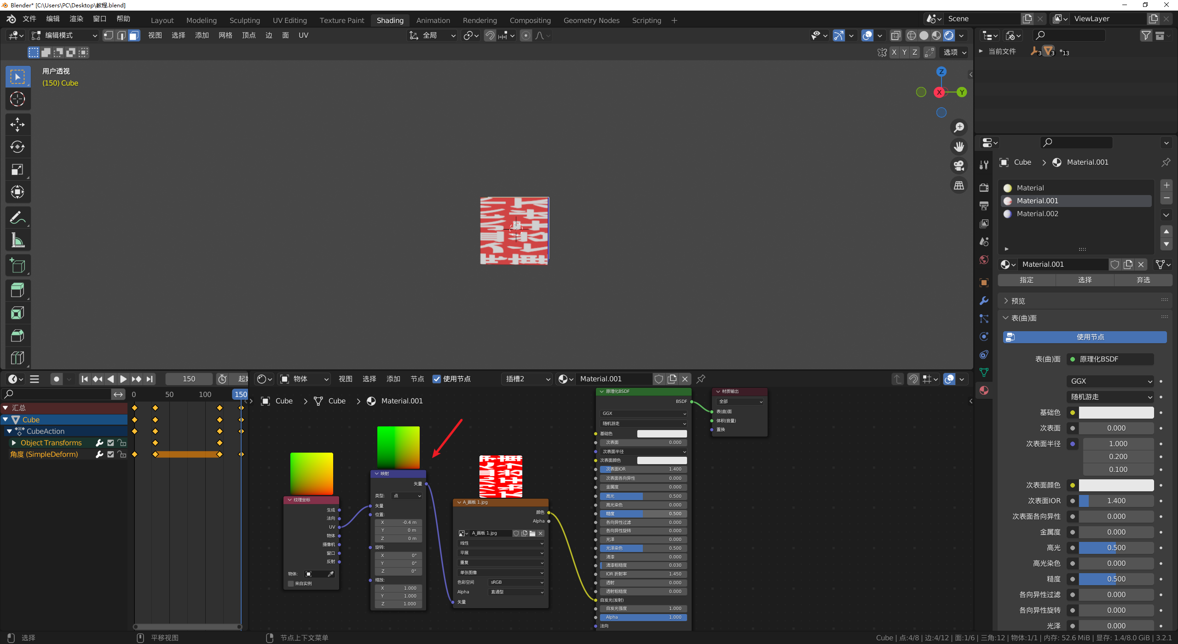The height and width of the screenshot is (644, 1178).
Task: Select Material.002 in material list
Action: click(x=1037, y=213)
